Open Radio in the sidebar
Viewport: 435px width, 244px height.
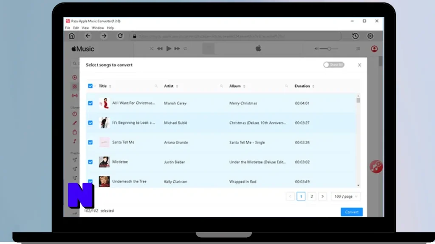pyautogui.click(x=75, y=96)
